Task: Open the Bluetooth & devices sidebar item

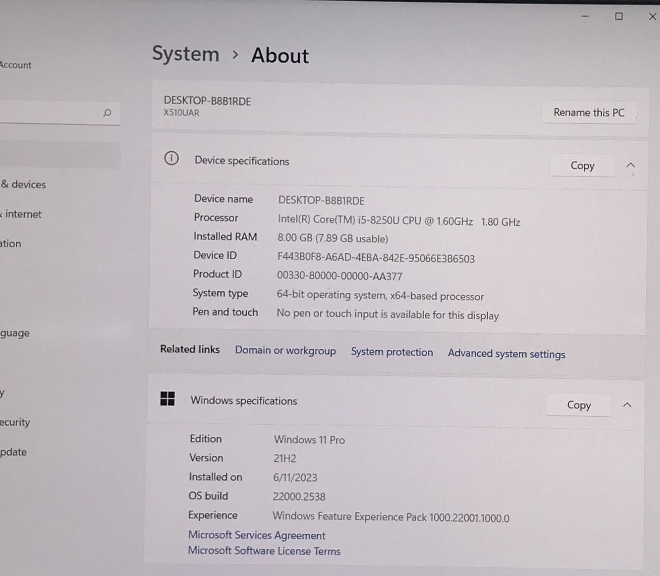Action: tap(23, 184)
